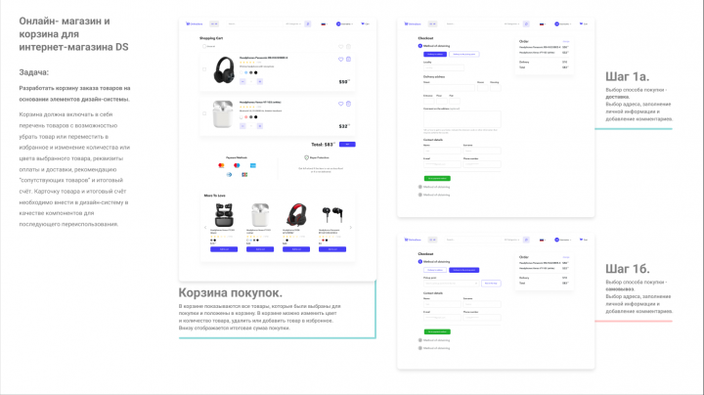Open the Pickup point dropdown in Step 1b

point(451,284)
